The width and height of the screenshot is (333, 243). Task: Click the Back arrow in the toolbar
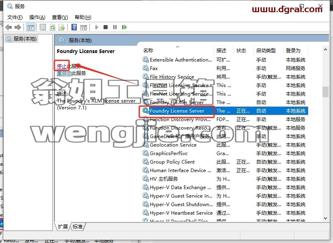[x=9, y=27]
